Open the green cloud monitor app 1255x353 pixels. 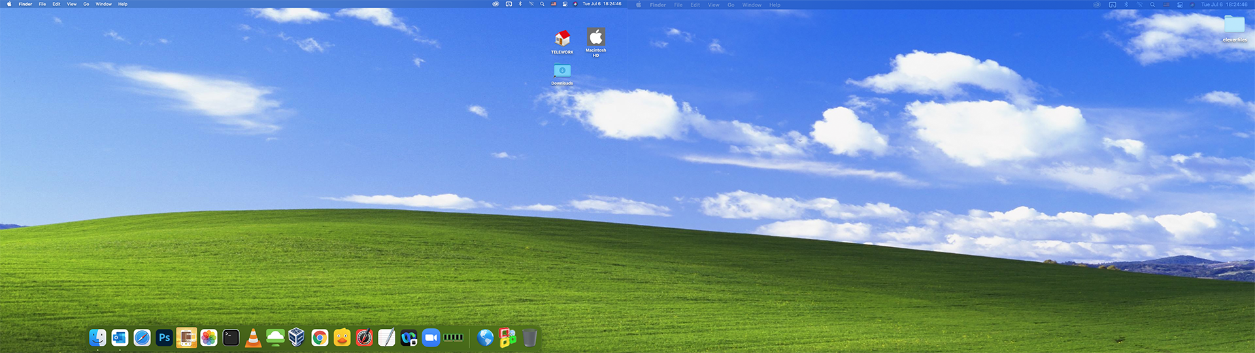(x=275, y=337)
